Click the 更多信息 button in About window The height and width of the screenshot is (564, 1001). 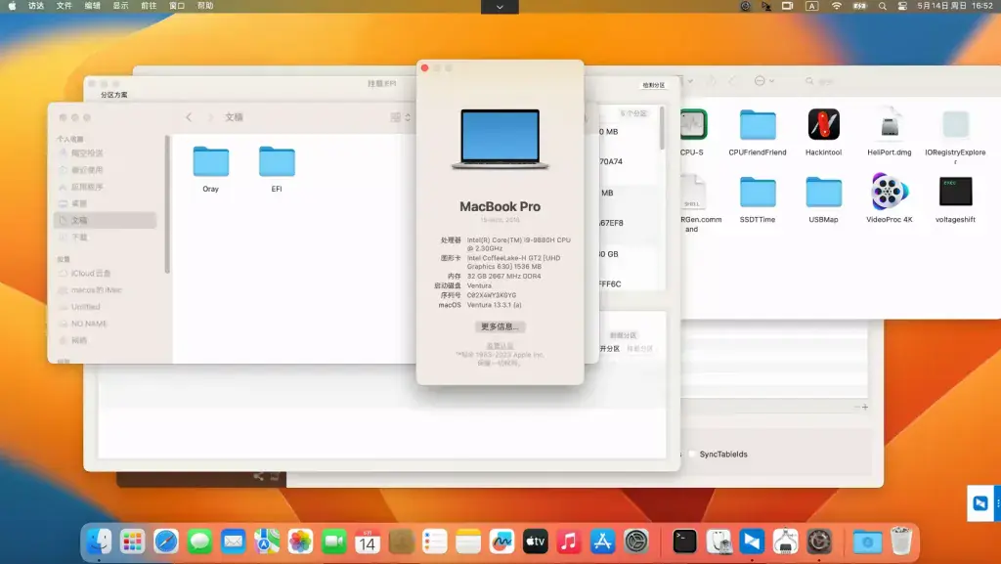[500, 326]
